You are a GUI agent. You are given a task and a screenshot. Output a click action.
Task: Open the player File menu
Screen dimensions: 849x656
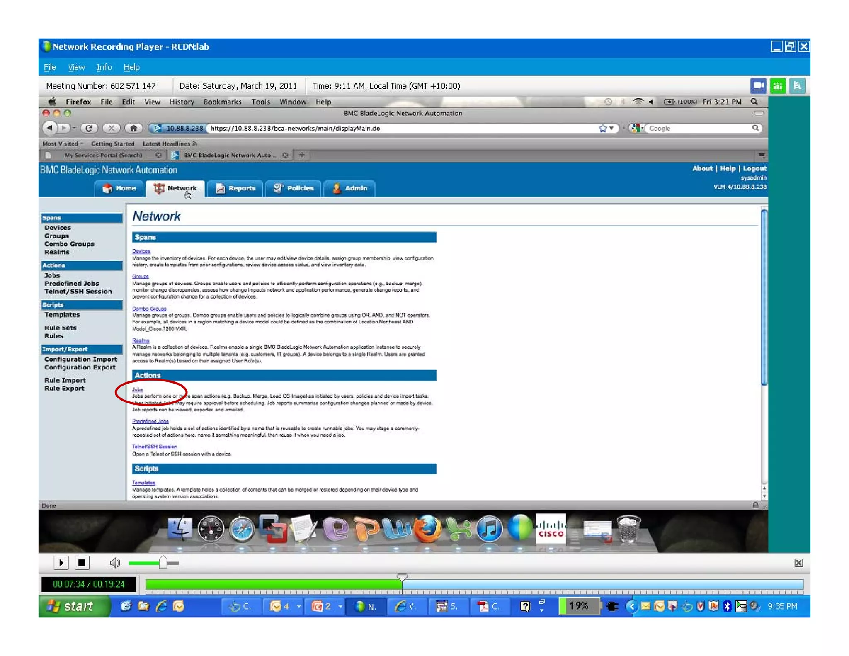click(50, 67)
